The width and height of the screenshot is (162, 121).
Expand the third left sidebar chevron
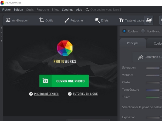pyautogui.click(x=1, y=37)
